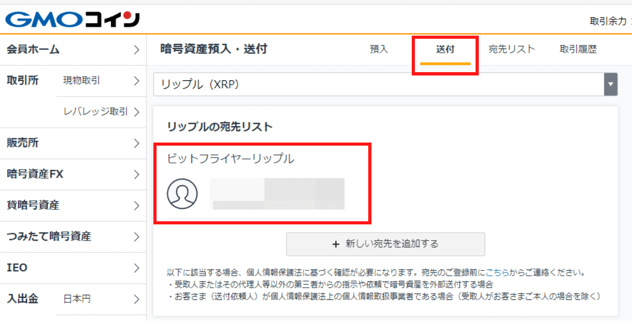Click the chevron beside 暗号資産FX

tap(136, 175)
